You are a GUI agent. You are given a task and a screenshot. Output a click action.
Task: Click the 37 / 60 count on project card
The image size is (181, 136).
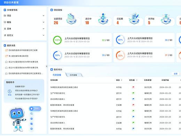168,55
